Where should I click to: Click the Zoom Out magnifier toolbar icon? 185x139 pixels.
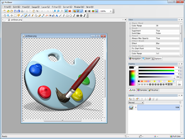pos(58,11)
